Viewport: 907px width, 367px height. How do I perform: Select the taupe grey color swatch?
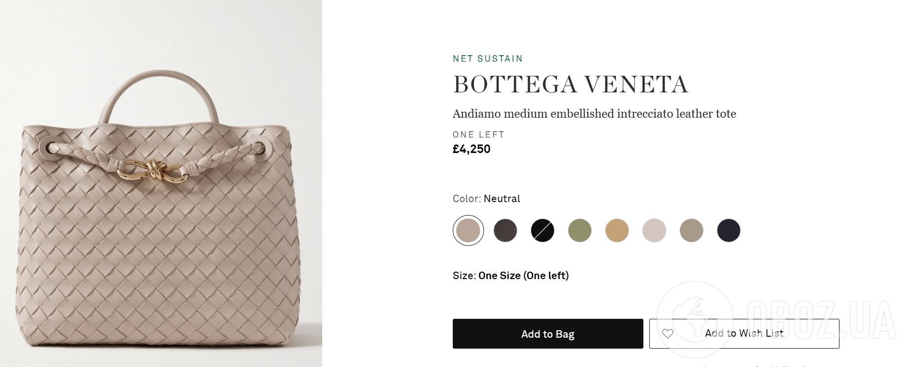tap(692, 230)
